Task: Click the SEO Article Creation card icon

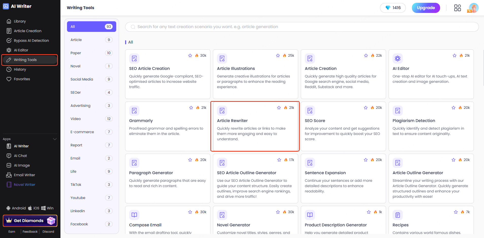Action: (x=134, y=58)
